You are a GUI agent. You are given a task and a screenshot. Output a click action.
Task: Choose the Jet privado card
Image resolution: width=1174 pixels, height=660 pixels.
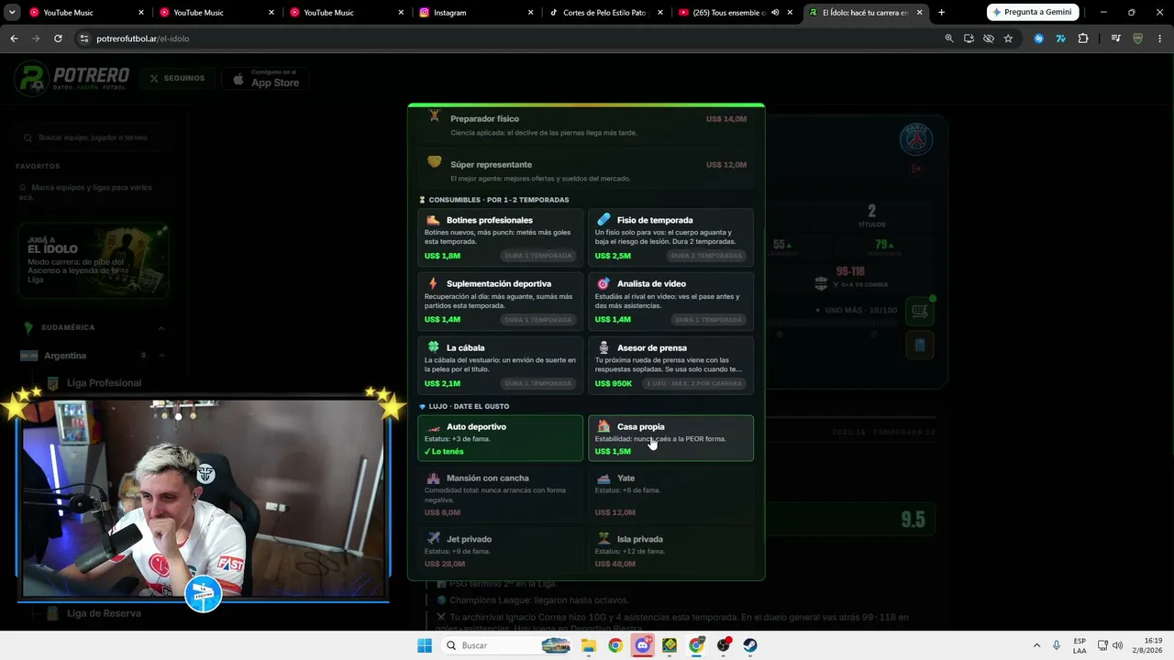point(500,550)
